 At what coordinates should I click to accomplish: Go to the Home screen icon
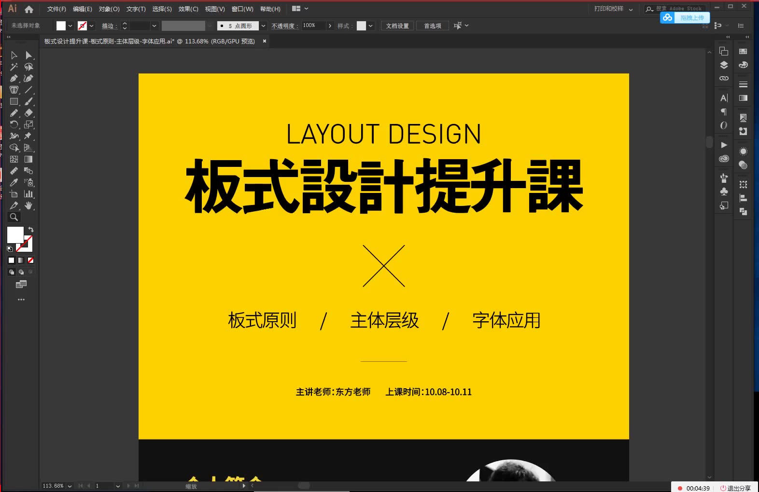click(x=29, y=9)
